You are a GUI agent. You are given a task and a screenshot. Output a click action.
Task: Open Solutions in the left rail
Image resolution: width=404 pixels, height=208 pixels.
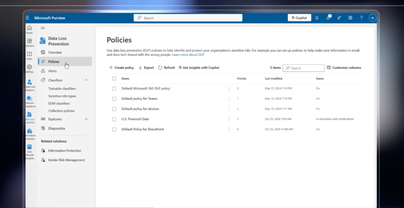point(29,43)
